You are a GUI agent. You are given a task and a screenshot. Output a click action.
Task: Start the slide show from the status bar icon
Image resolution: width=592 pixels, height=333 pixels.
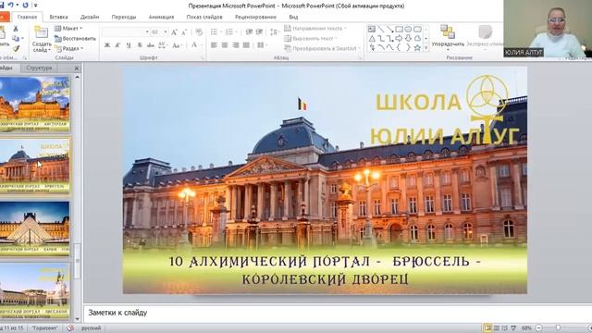(x=513, y=328)
